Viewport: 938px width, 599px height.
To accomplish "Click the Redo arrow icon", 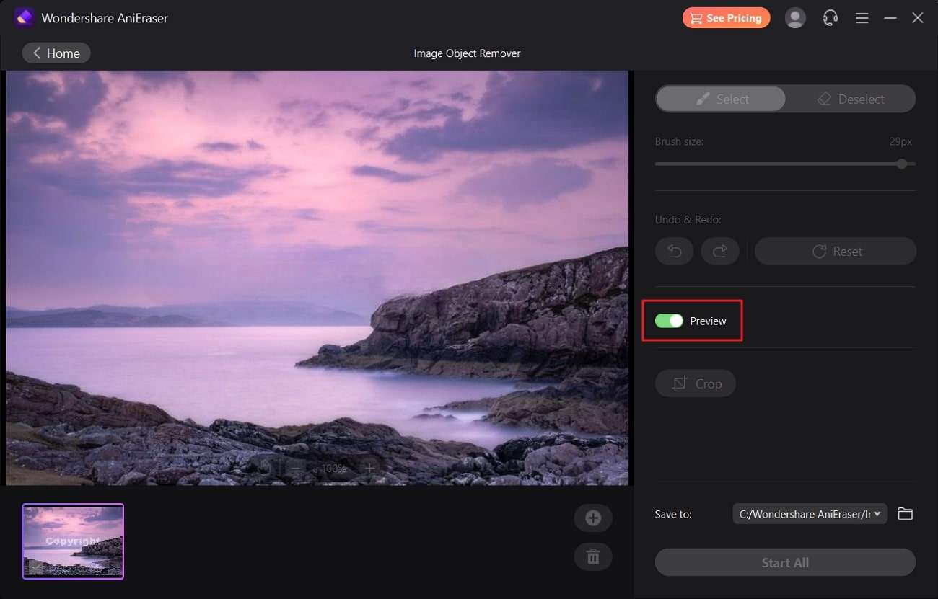I will (x=719, y=251).
